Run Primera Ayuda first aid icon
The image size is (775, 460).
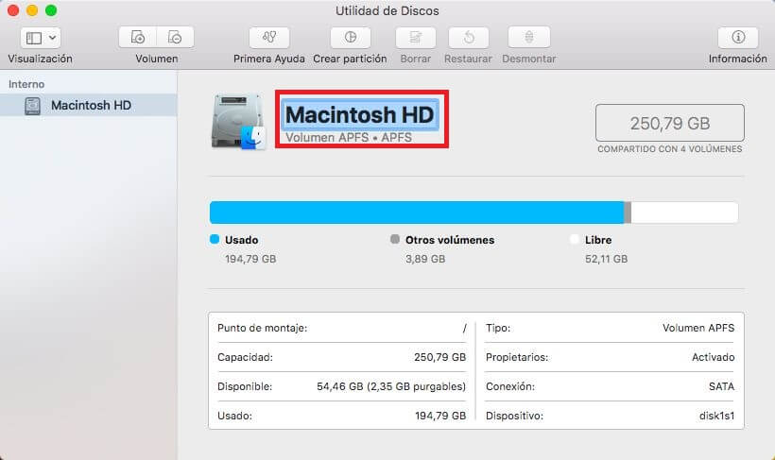pyautogui.click(x=269, y=37)
